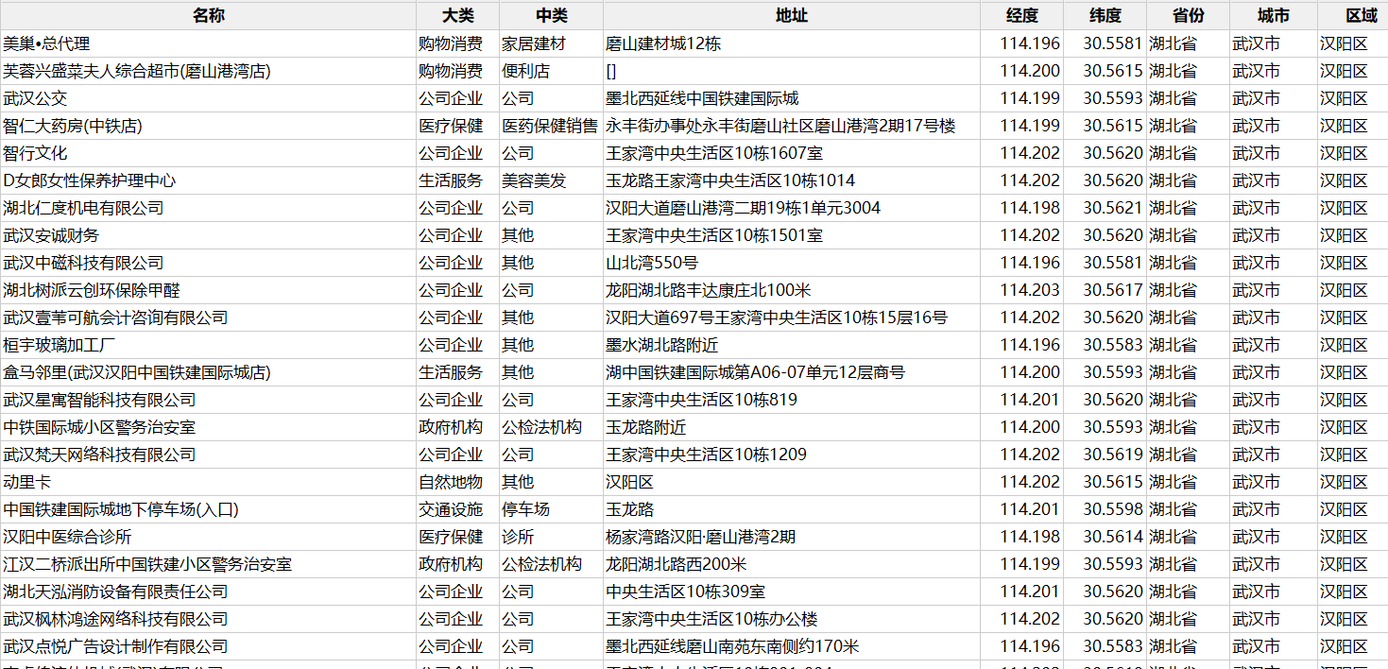
Task: Click the cell 武汉枫林鸿途网络科技有限公司
Action: [x=208, y=619]
